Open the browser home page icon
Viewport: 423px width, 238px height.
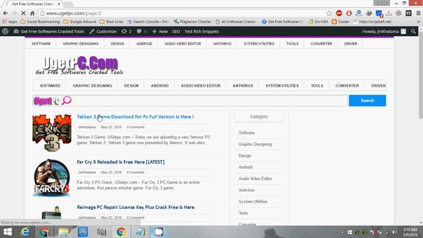click(32, 13)
